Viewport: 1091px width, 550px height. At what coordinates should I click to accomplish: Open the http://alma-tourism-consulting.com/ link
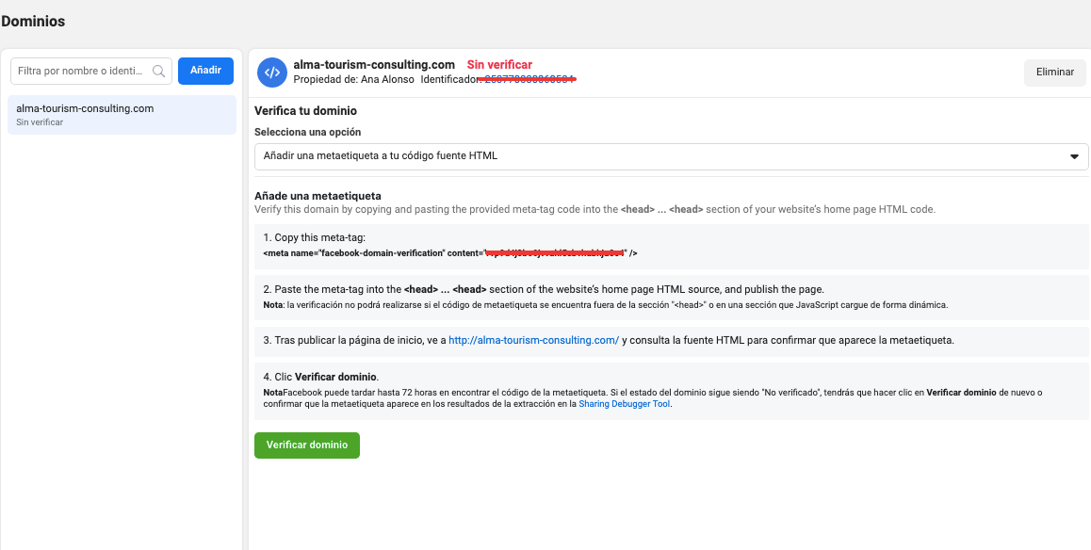point(533,341)
